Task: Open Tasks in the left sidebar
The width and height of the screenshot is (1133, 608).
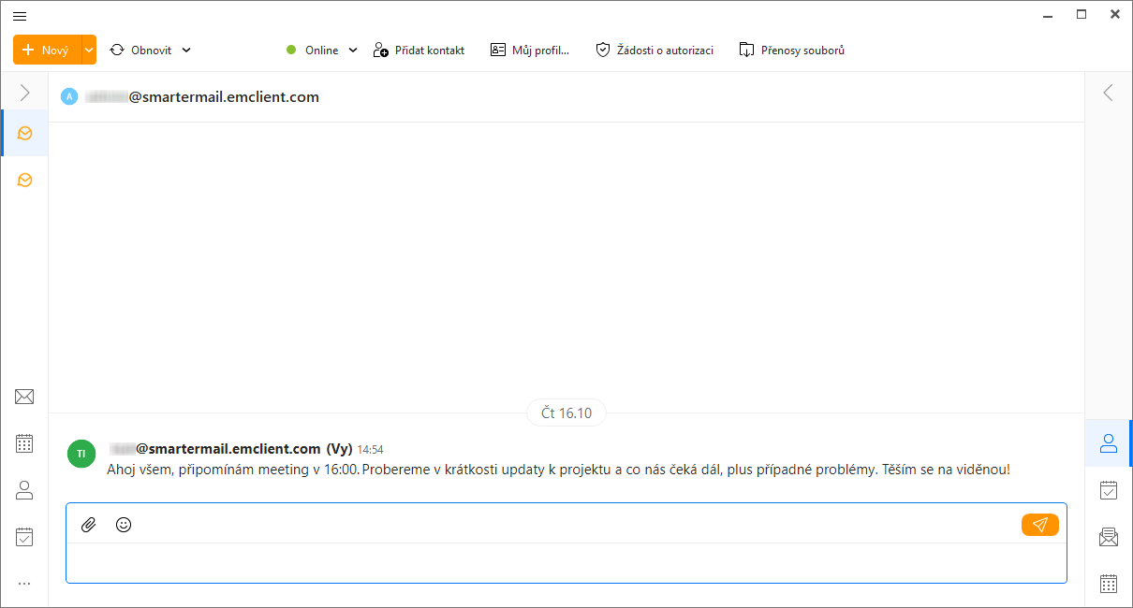Action: coord(24,537)
